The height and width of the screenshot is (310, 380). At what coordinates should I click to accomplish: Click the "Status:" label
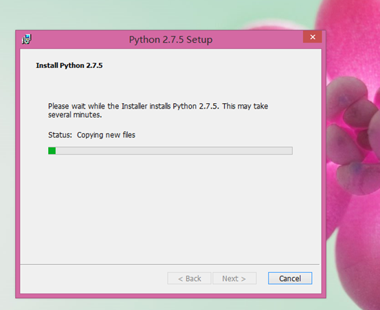[x=60, y=135]
